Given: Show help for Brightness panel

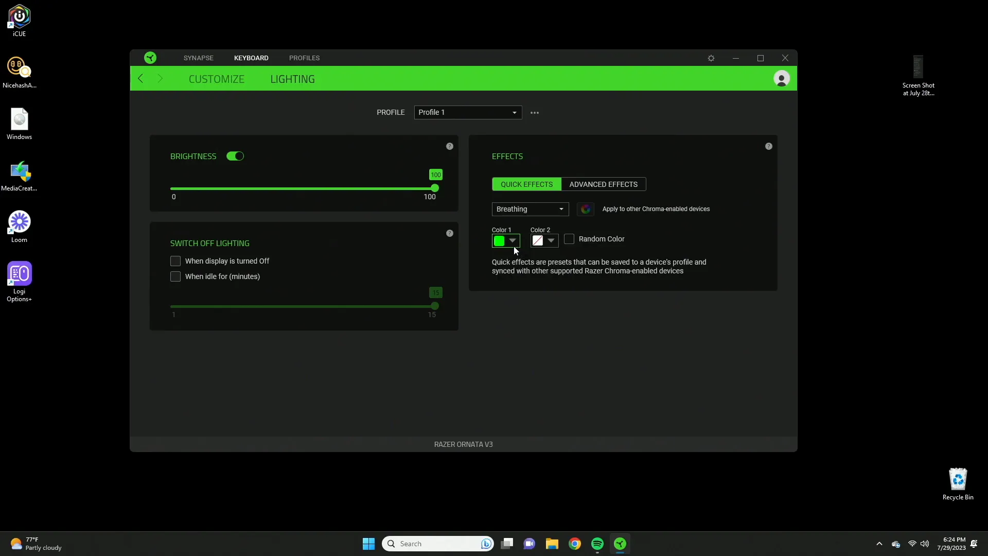Looking at the screenshot, I should 450,147.
